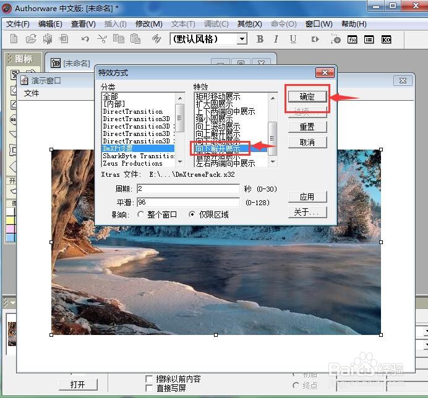This screenshot has width=428, height=398.
Task: Click the yellow color swatch in palette
Action: 11,220
